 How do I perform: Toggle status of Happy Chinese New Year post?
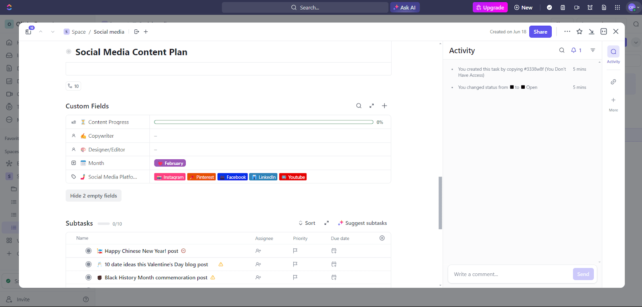[89, 251]
